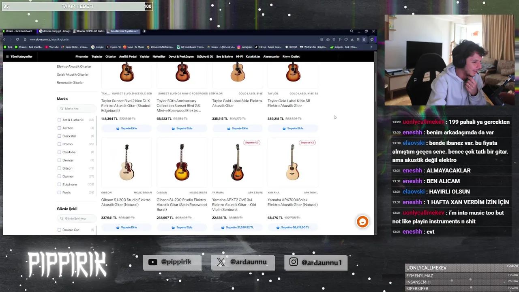Open the Quizei bookmark
This screenshot has width=519, height=292.
point(221,47)
